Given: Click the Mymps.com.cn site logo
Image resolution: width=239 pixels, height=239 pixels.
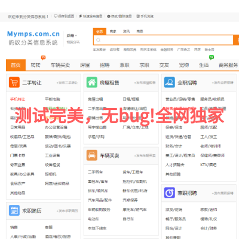Looking at the screenshot, I should pos(33,34).
